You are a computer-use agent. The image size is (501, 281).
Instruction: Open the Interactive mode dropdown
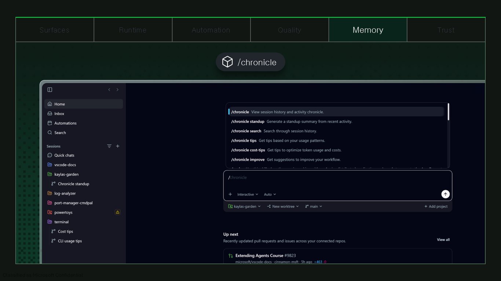248,194
